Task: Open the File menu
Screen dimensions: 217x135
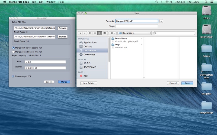Action: pyautogui.click(x=34, y=2)
